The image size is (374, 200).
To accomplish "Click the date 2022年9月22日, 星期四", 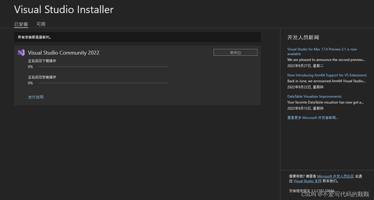I will (305, 87).
